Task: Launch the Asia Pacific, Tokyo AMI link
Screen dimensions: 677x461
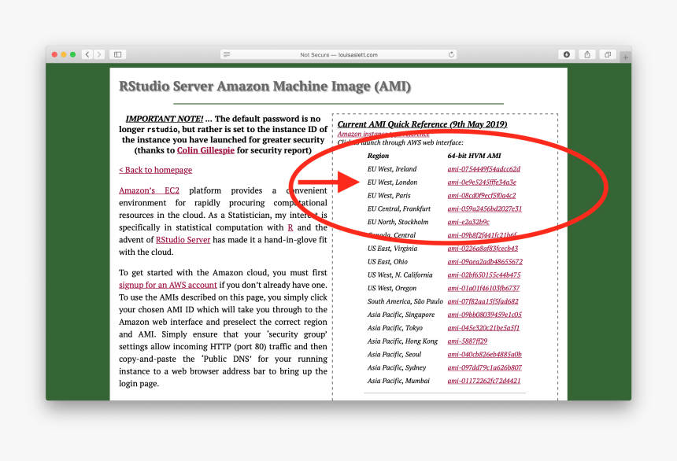Action: (x=483, y=327)
